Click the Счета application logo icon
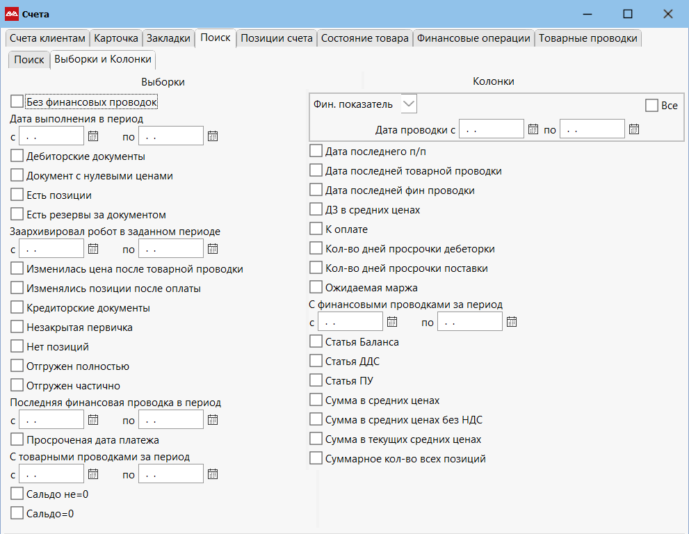The image size is (689, 534). pyautogui.click(x=11, y=14)
